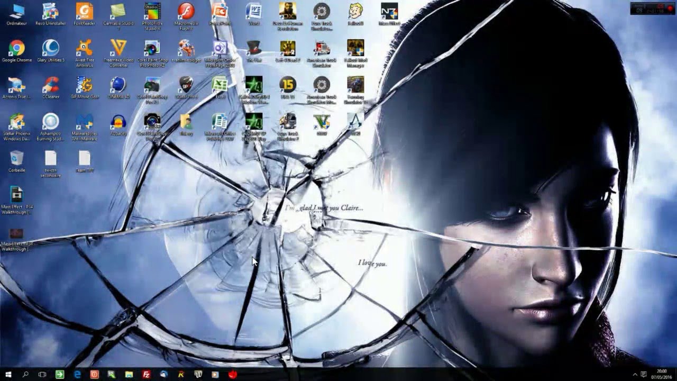Open Farming Simulator 15 shortcut

tap(355, 90)
